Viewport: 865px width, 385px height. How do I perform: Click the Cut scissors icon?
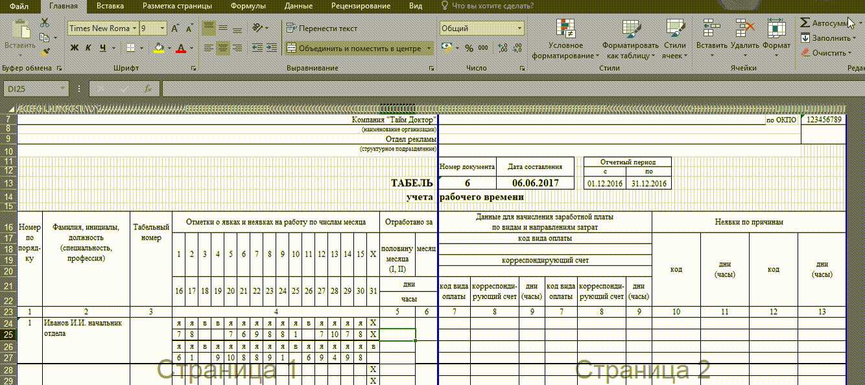click(x=45, y=23)
